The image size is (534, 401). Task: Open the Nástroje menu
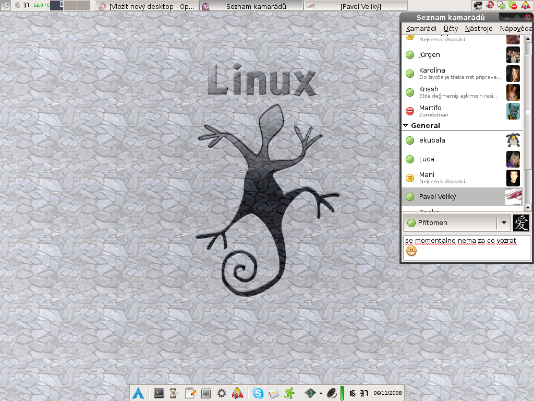(479, 28)
